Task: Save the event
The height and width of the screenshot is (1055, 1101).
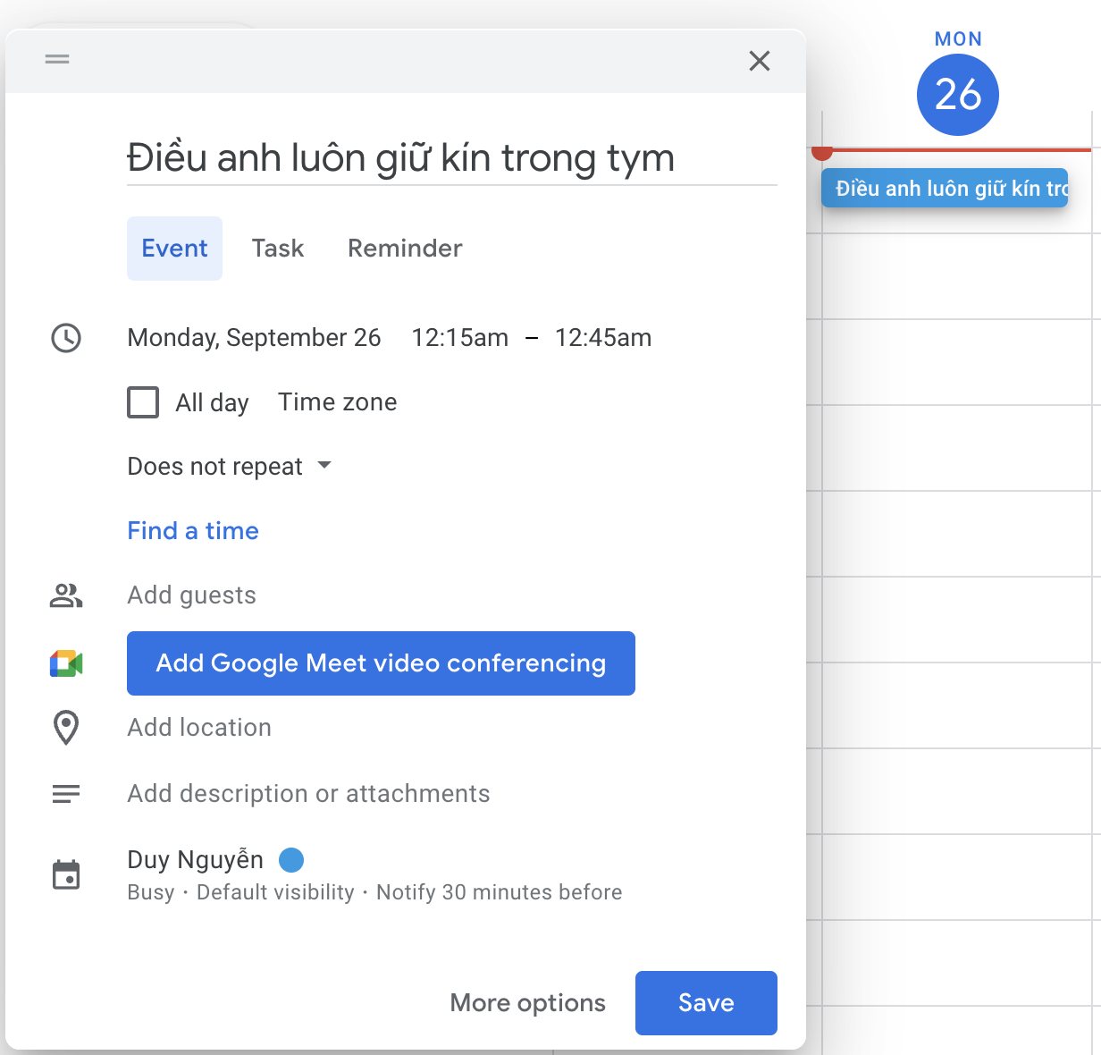Action: point(706,1003)
